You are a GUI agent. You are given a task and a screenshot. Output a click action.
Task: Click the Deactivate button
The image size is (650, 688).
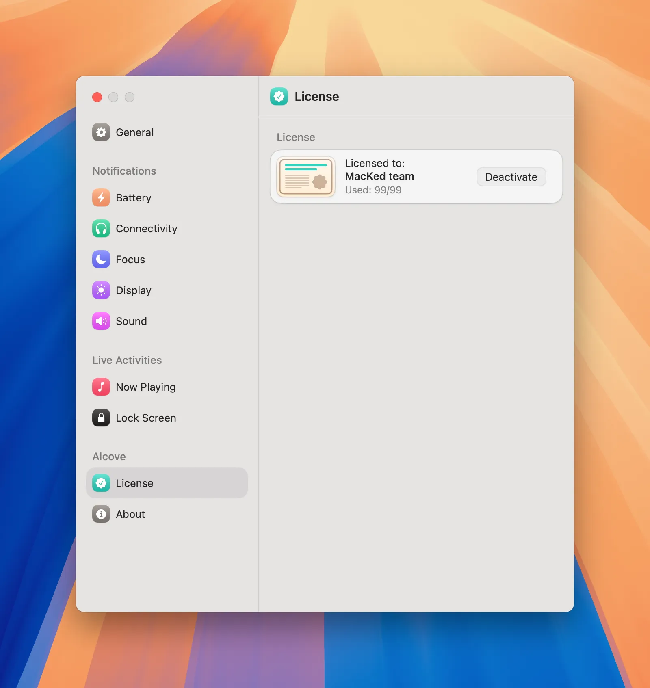point(511,177)
